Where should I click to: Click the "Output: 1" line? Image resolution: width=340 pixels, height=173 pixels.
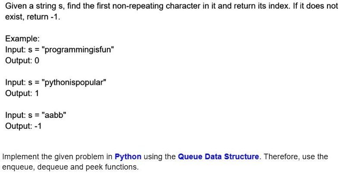pos(22,93)
